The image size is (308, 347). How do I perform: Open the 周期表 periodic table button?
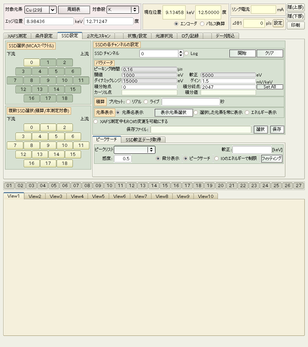coord(74,10)
